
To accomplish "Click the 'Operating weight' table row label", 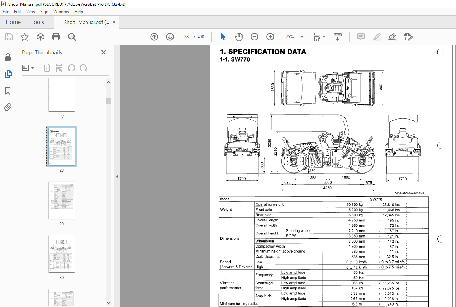I will pyautogui.click(x=269, y=205).
